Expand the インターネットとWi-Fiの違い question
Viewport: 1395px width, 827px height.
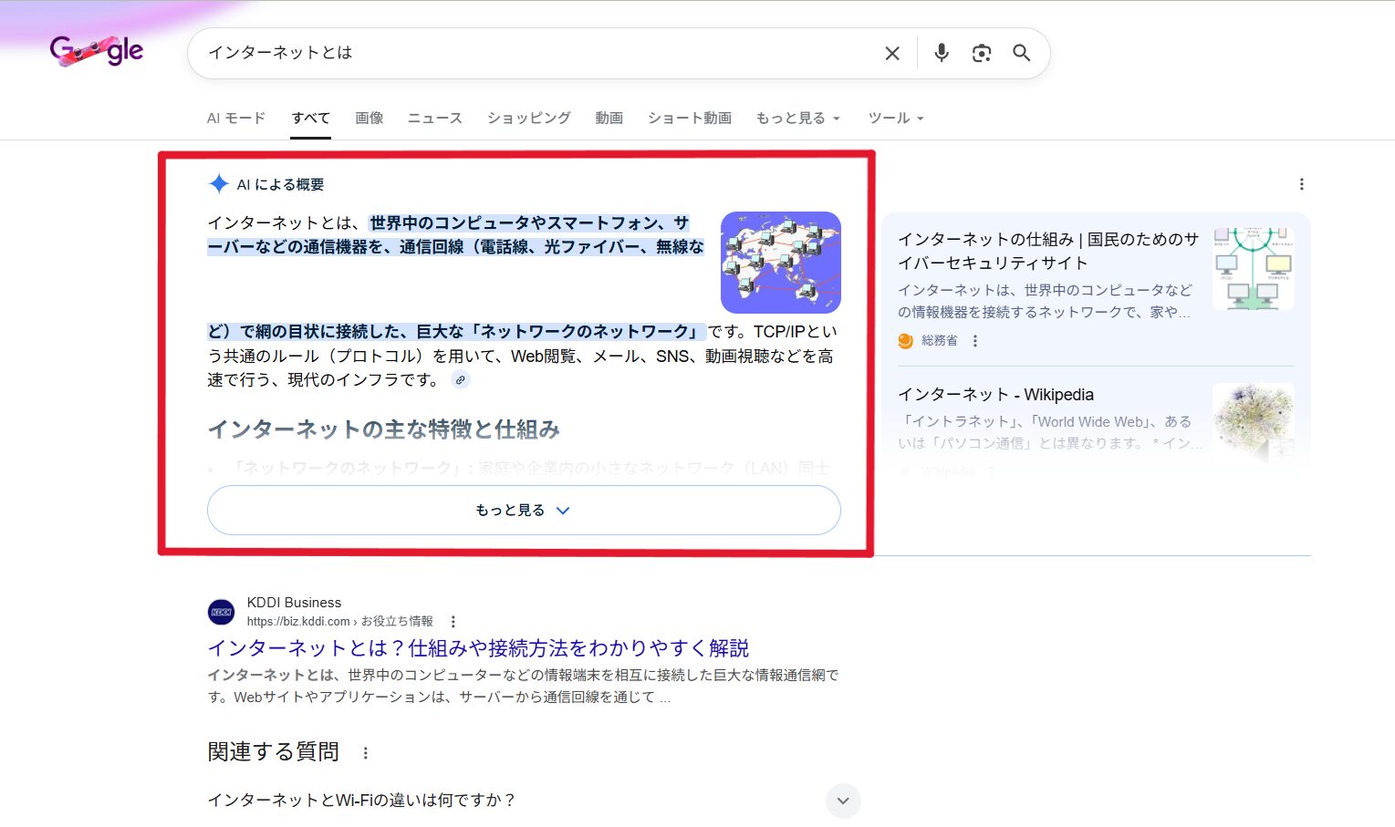842,801
